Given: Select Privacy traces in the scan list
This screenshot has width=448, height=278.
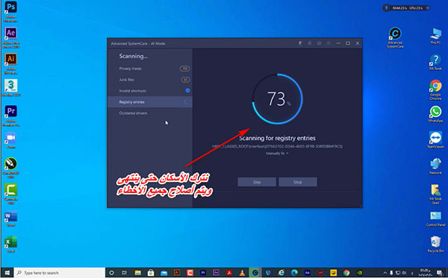Looking at the screenshot, I should tap(150, 69).
